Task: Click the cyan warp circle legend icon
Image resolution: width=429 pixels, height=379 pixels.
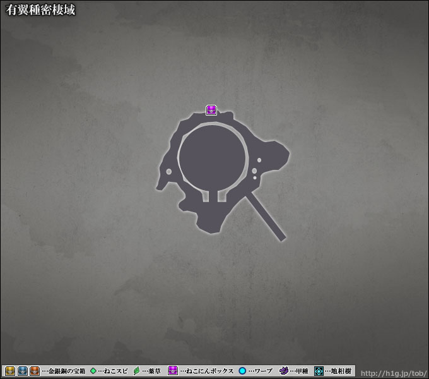Action: [x=242, y=371]
